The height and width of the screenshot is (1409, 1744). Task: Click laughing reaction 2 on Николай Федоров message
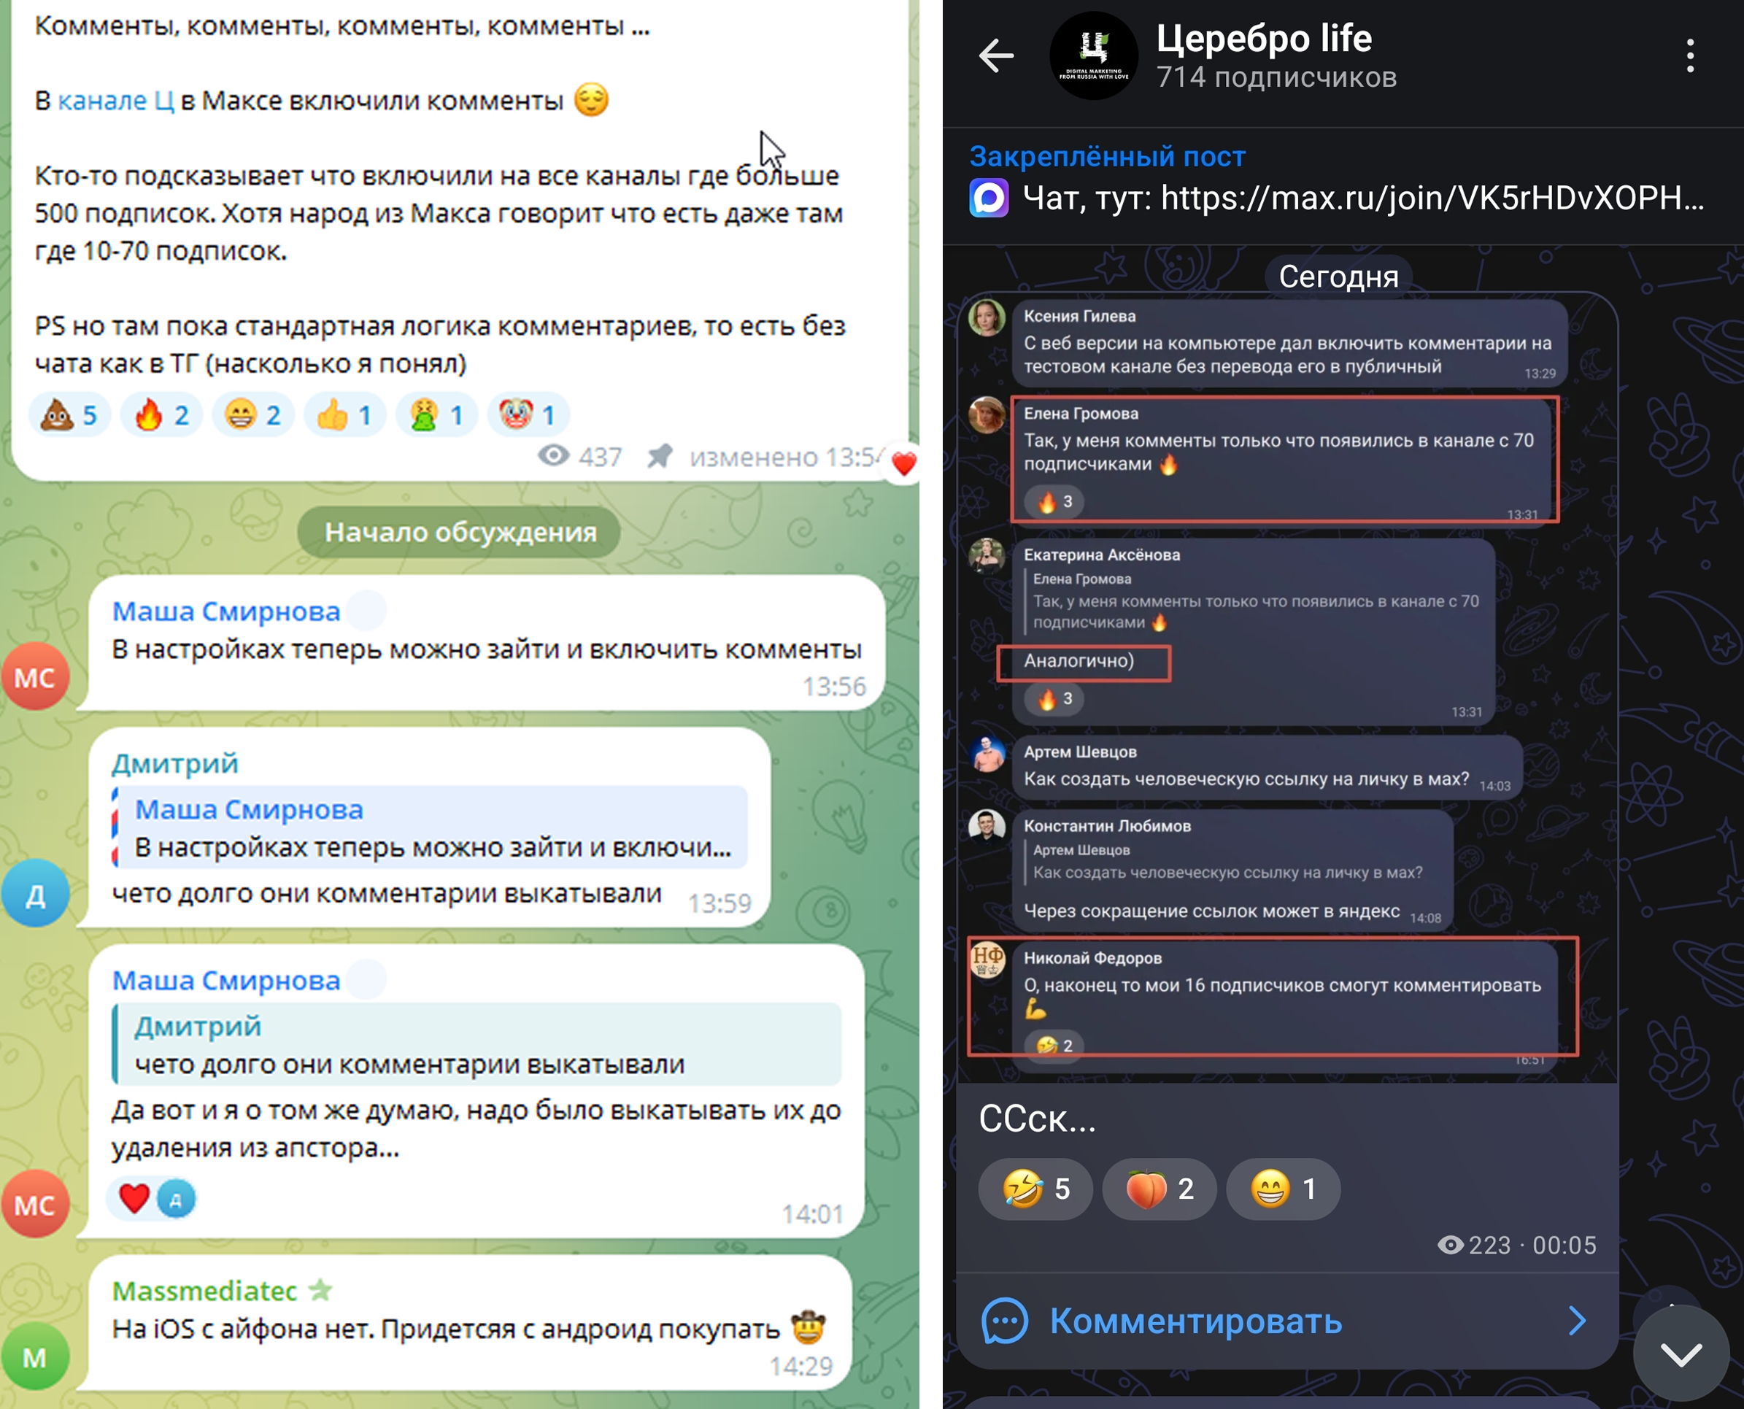[1054, 1046]
